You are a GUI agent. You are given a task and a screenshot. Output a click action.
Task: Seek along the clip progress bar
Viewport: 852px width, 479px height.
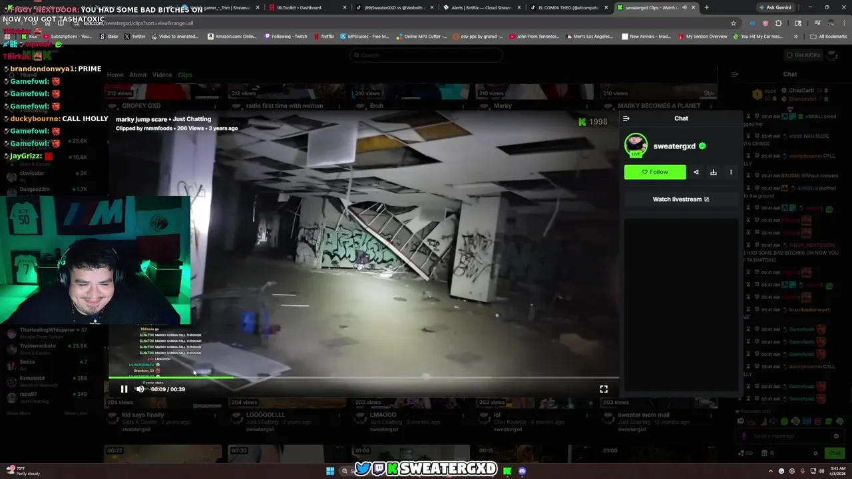[x=363, y=377]
